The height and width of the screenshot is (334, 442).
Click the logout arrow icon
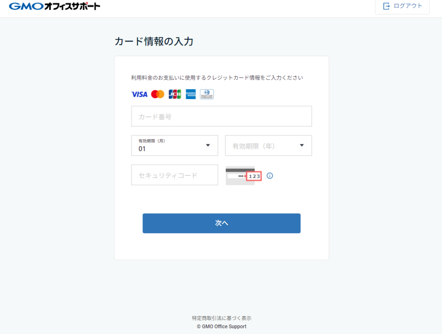pos(386,6)
